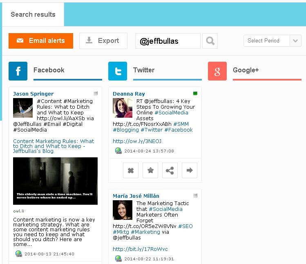Screen dimensions: 306x264
Task: Select the Facebook column heading
Action: pyautogui.click(x=49, y=70)
